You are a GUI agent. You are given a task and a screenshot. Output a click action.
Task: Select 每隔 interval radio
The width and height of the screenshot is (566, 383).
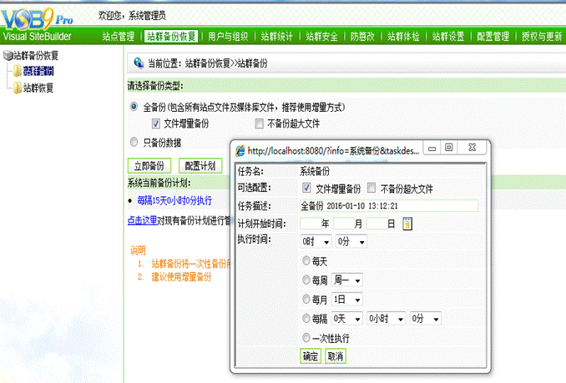click(306, 318)
